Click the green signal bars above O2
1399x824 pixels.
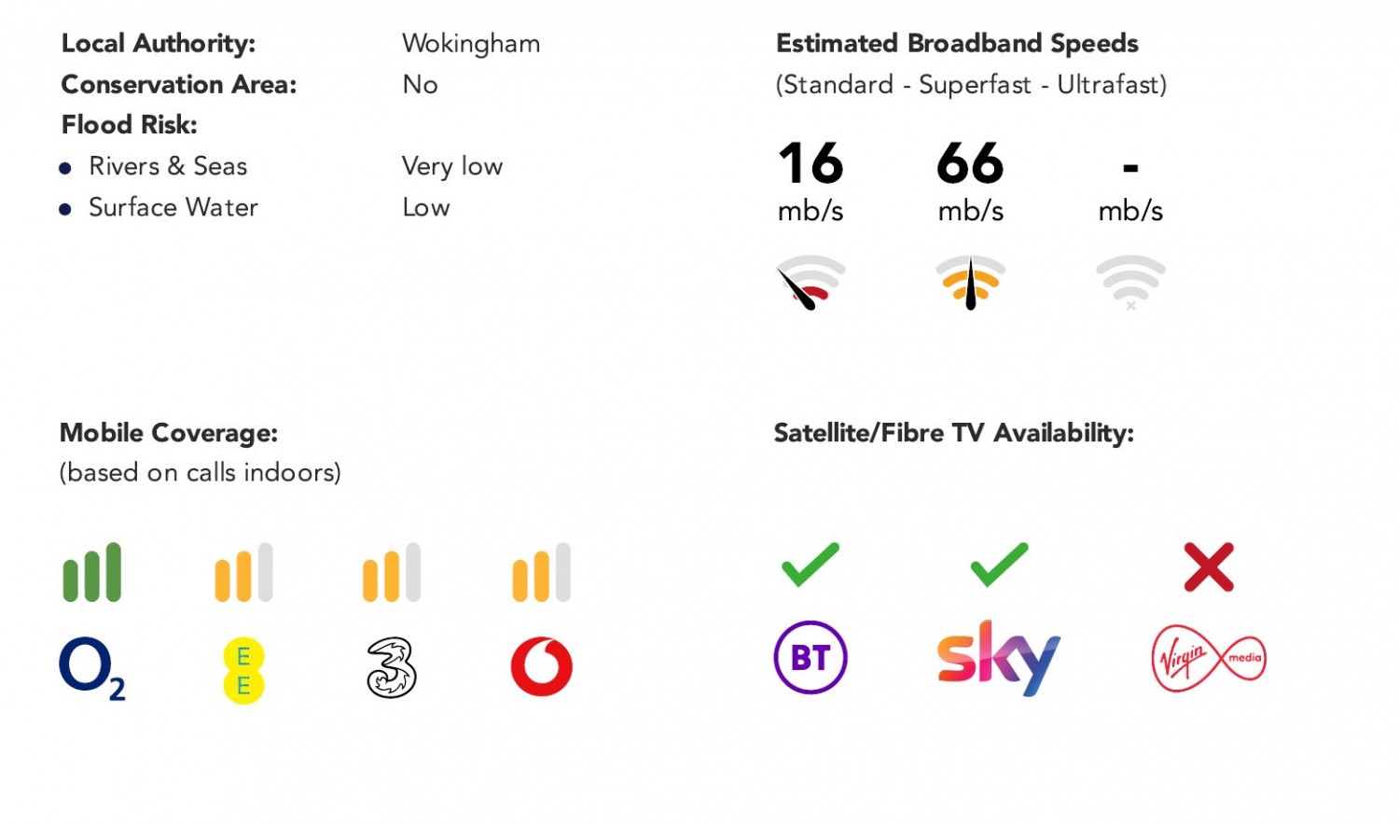point(92,572)
